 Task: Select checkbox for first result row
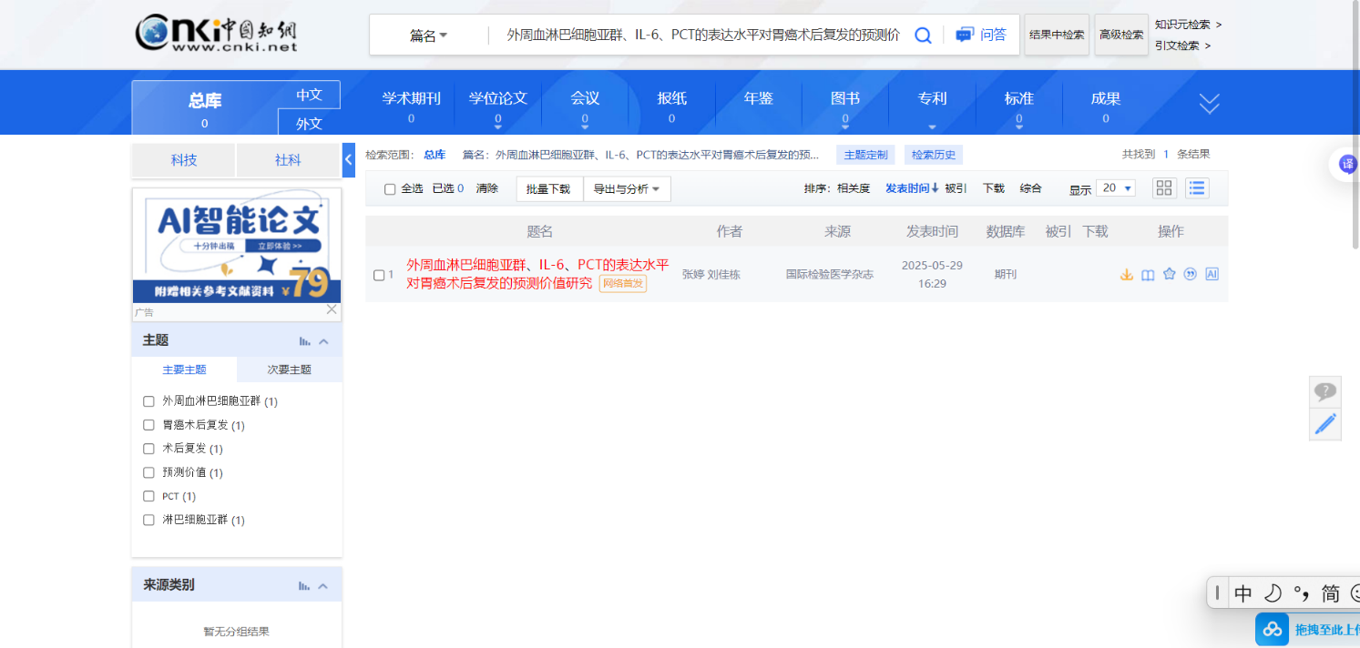click(379, 275)
